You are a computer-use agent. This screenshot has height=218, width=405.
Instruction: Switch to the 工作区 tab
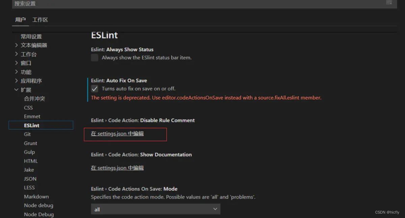tap(40, 20)
